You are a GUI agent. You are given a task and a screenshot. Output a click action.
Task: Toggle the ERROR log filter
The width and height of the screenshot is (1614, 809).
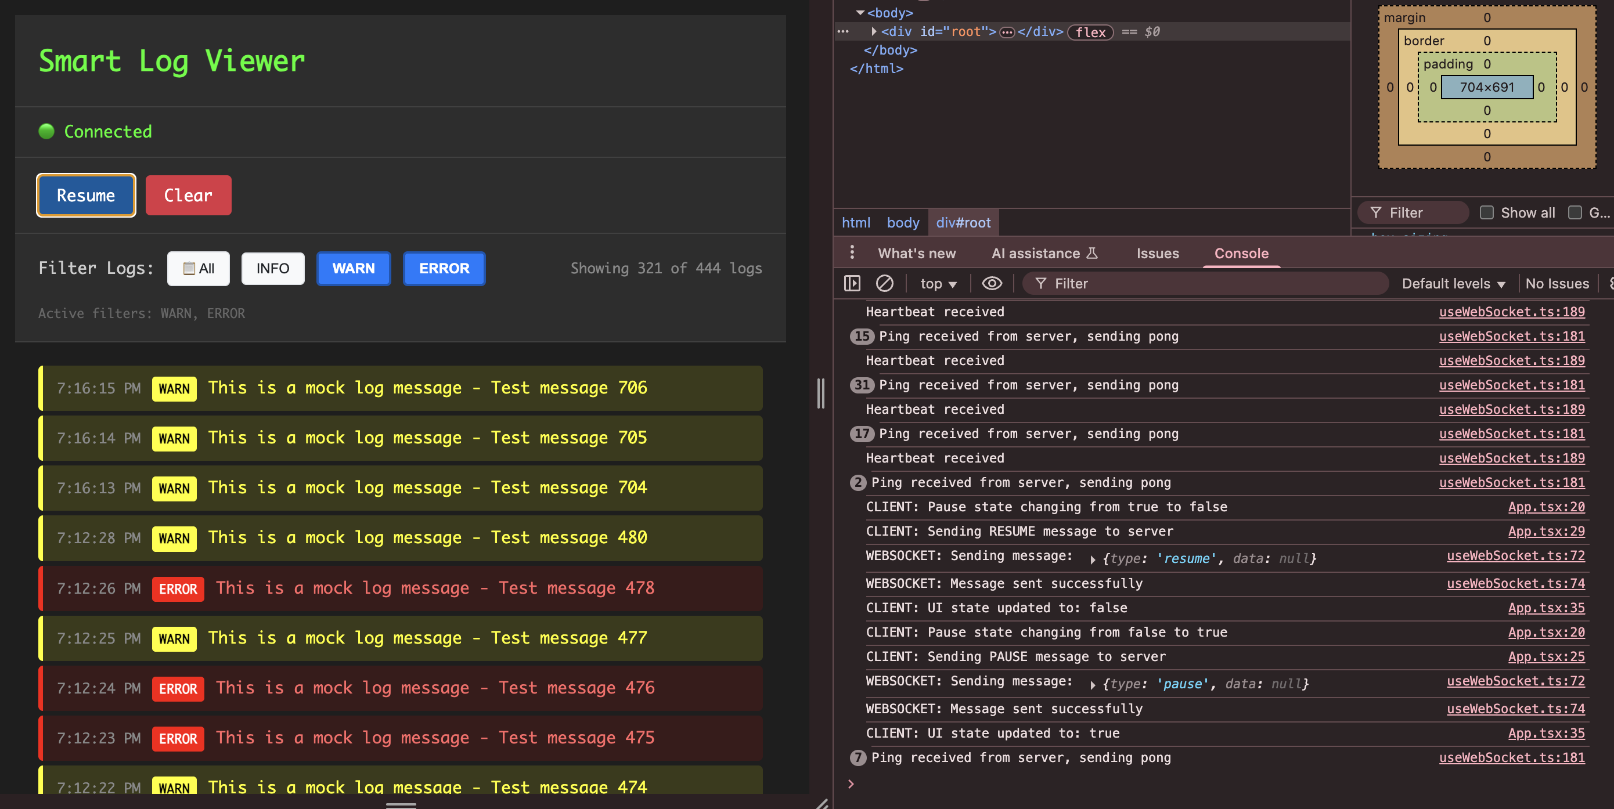coord(444,269)
